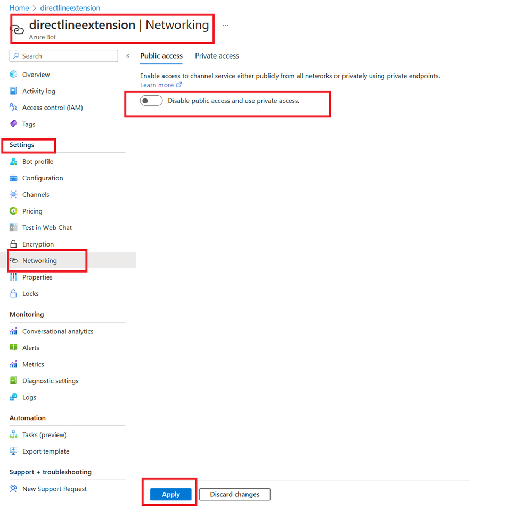This screenshot has height=509, width=532.
Task: Open Activity log menu item
Action: pyautogui.click(x=39, y=91)
